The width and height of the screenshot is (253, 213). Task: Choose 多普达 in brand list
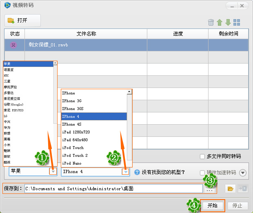pos(28,93)
